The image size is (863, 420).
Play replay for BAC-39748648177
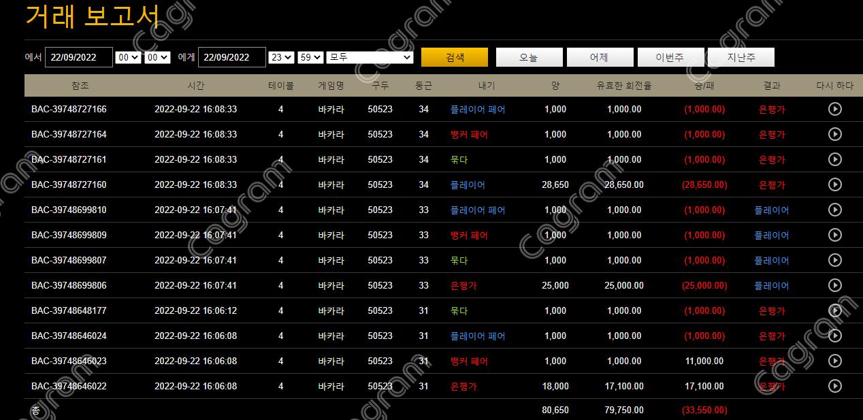click(835, 310)
